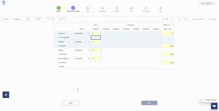Viewport: 219px width, 111px height.
Task: Open the Row add dropdown
Action: click(x=7, y=19)
